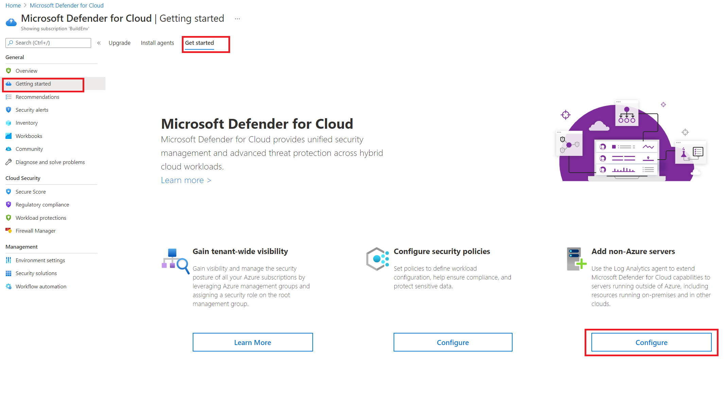Switch to the Install agents tab
This screenshot has height=414, width=726.
point(157,43)
